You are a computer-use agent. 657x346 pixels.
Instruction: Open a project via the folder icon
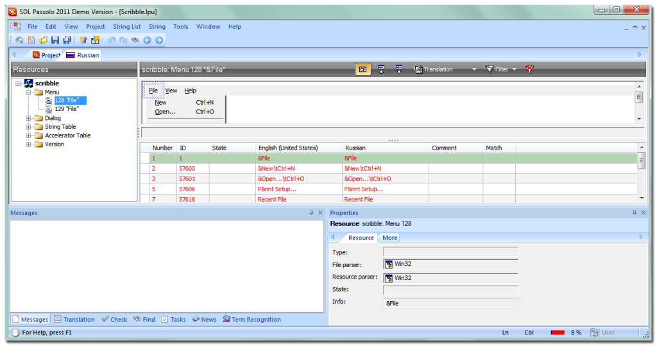coord(43,40)
